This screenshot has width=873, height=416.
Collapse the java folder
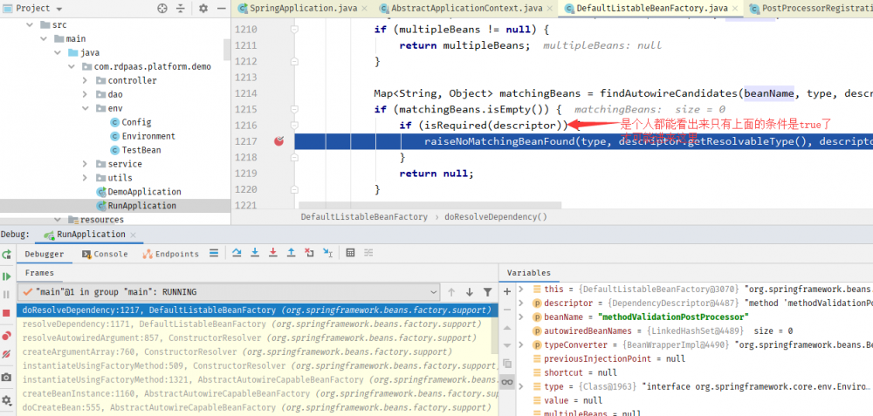click(x=58, y=53)
